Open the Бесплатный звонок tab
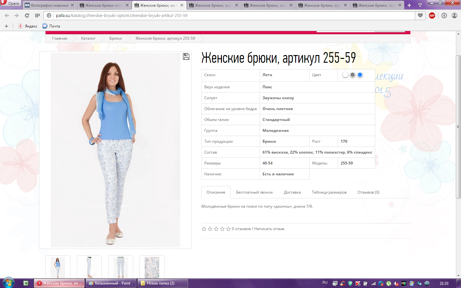 click(255, 192)
